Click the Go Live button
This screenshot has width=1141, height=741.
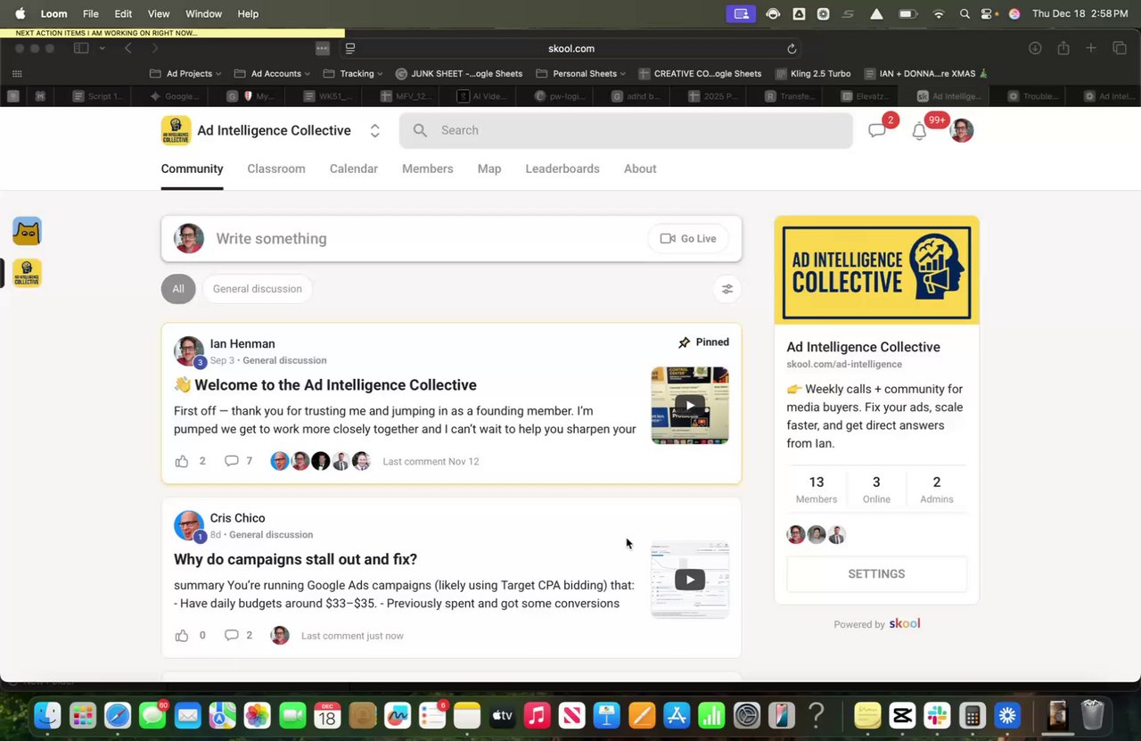click(688, 239)
